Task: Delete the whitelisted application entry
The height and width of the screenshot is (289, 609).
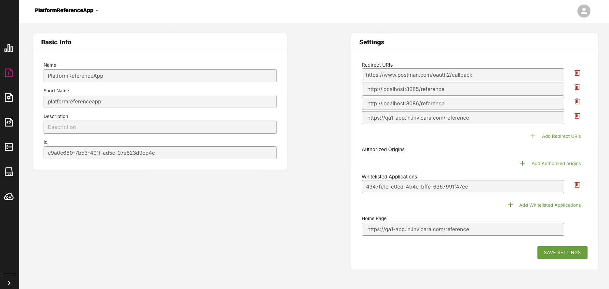Action: point(577,185)
